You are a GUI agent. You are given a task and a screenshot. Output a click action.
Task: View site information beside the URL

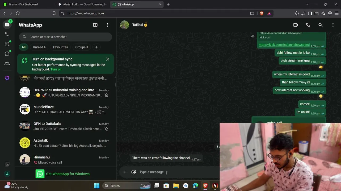coord(63,13)
